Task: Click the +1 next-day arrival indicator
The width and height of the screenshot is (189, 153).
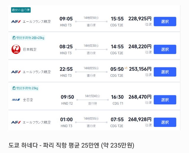Action: tap(126, 68)
